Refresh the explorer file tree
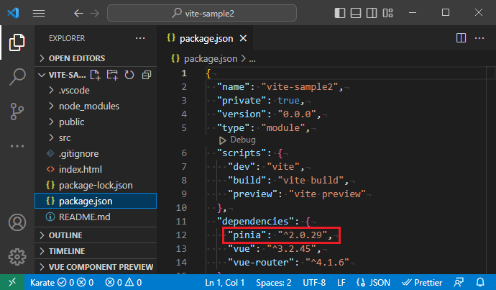 pos(129,75)
